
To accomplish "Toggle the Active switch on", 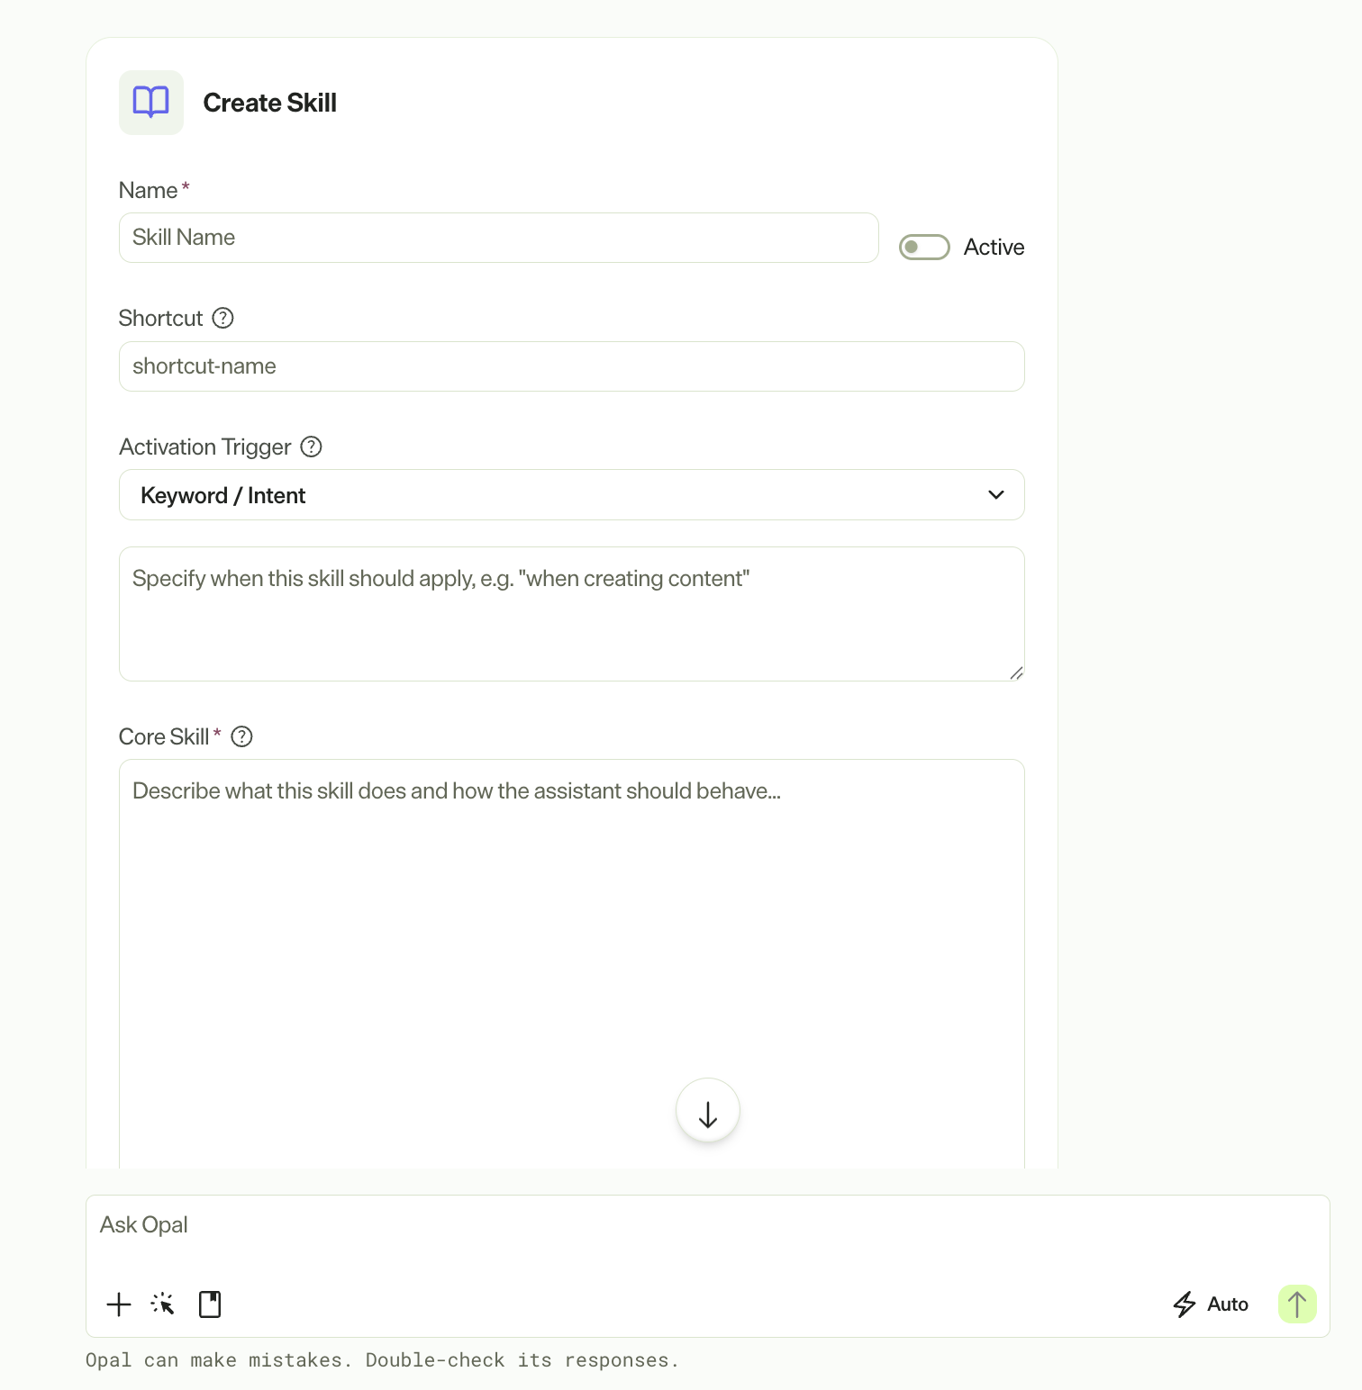I will tap(924, 247).
